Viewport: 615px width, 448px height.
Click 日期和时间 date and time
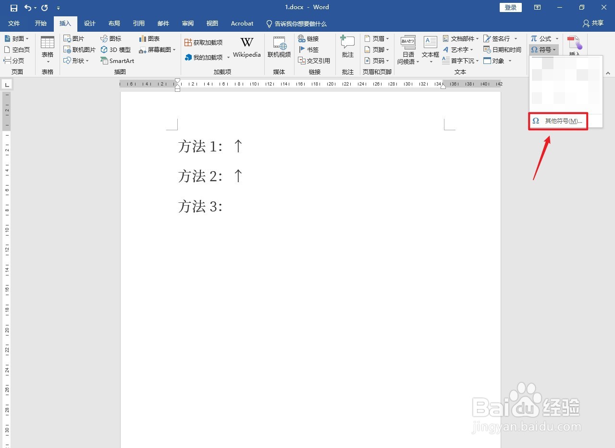point(503,50)
